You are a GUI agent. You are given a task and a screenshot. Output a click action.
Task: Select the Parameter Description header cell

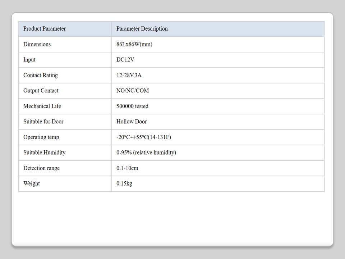(x=142, y=29)
